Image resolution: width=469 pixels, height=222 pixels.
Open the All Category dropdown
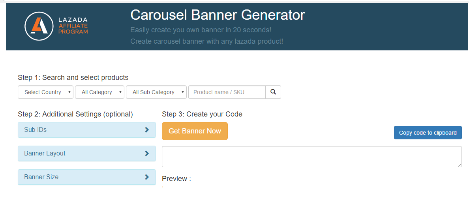pyautogui.click(x=100, y=92)
